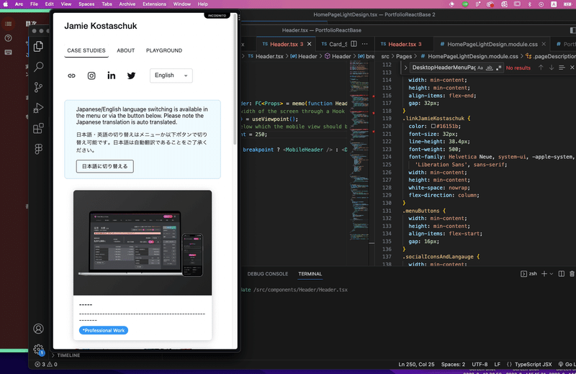576x374 pixels.
Task: Go to next match arrow in find widget
Action: tap(552, 68)
